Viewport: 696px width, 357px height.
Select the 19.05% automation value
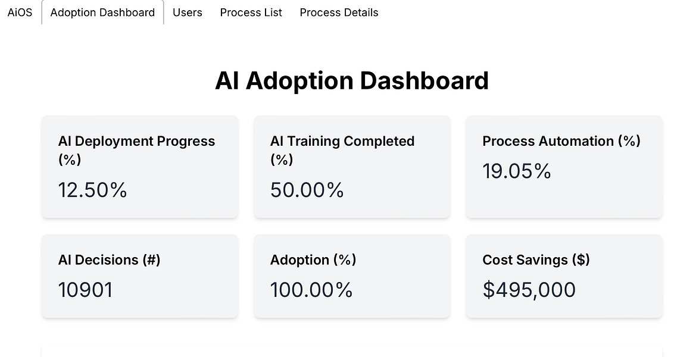tap(517, 171)
